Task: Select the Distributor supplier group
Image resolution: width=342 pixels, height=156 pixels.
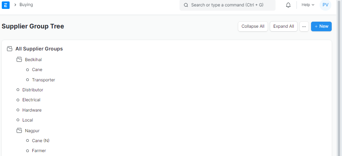Action: tap(33, 90)
